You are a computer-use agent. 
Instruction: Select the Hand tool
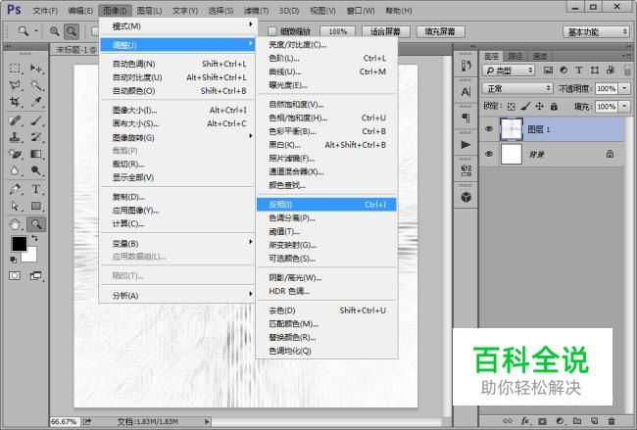coord(15,224)
